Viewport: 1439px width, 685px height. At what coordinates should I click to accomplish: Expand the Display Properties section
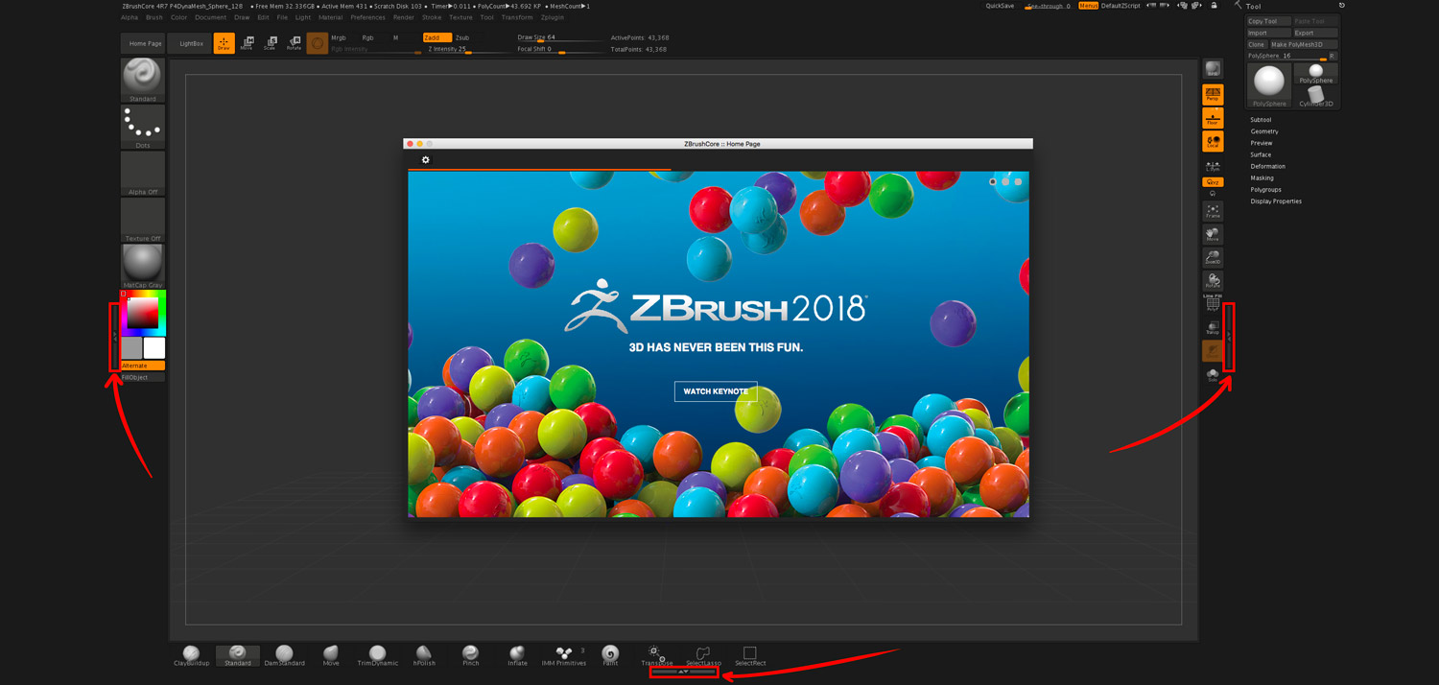(x=1276, y=201)
